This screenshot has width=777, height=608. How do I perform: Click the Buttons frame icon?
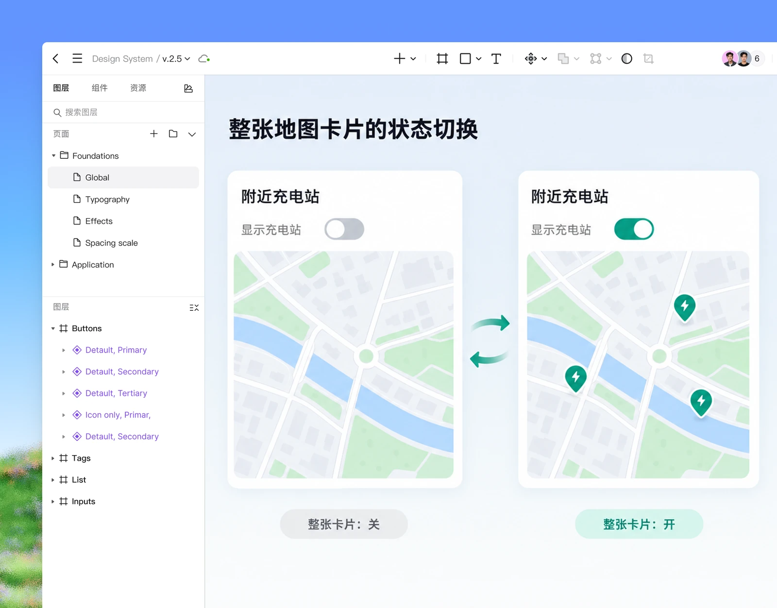point(64,328)
